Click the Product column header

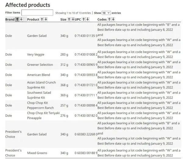point(33,19)
